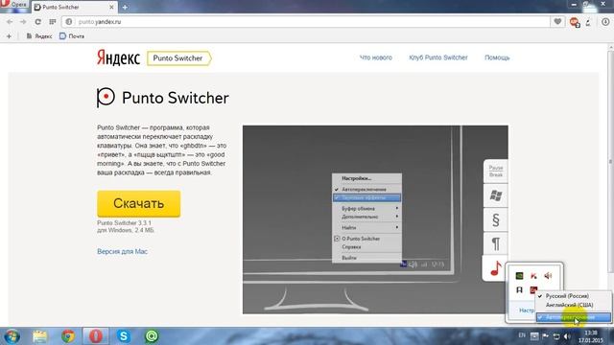Add bookmark with plus on bookmarks bar
Image resolution: width=614 pixels, height=345 pixels.
pyautogui.click(x=9, y=36)
